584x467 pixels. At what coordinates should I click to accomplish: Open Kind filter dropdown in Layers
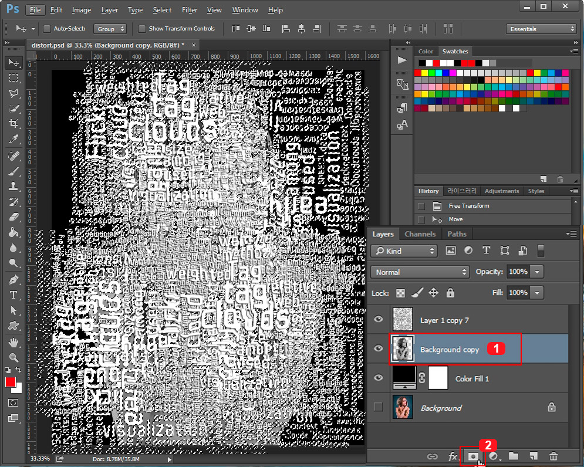pos(404,251)
